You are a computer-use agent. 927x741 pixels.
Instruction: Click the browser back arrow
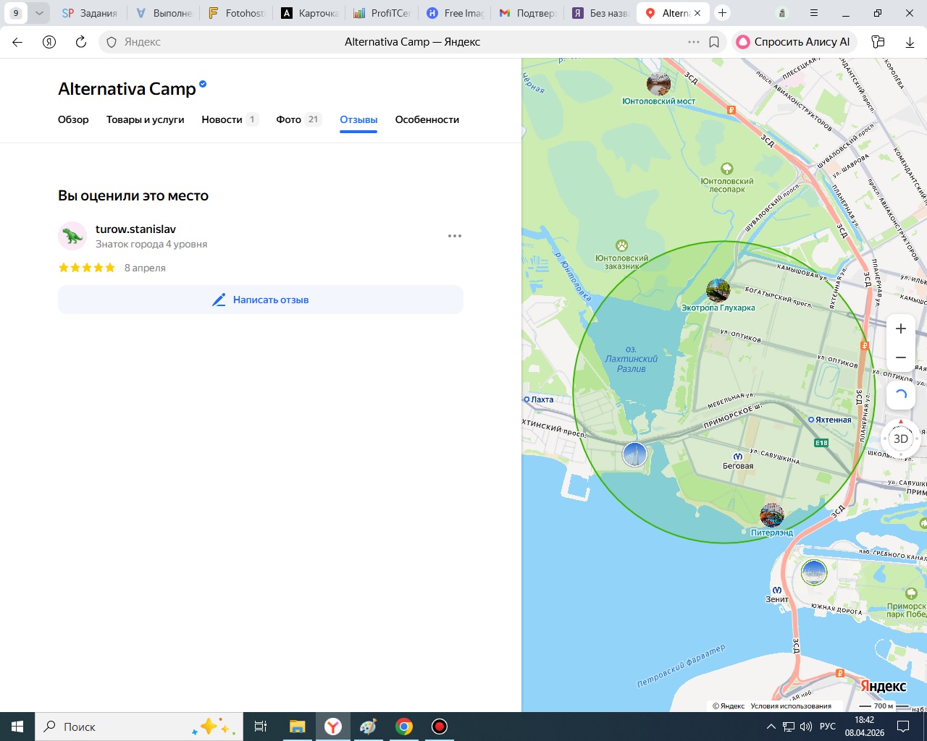coord(17,42)
